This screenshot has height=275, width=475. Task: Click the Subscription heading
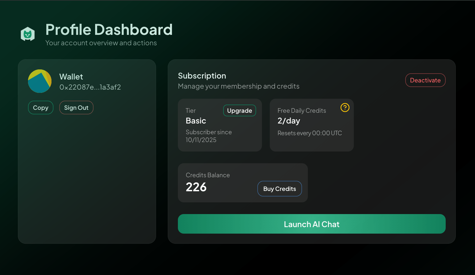coord(202,76)
